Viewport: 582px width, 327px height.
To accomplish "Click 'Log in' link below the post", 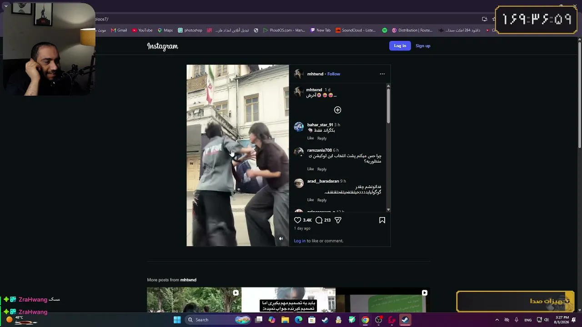I will click(300, 241).
